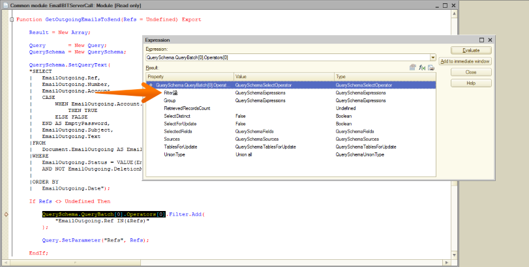
Task: Click the module title bar document icon
Action: coord(5,5)
